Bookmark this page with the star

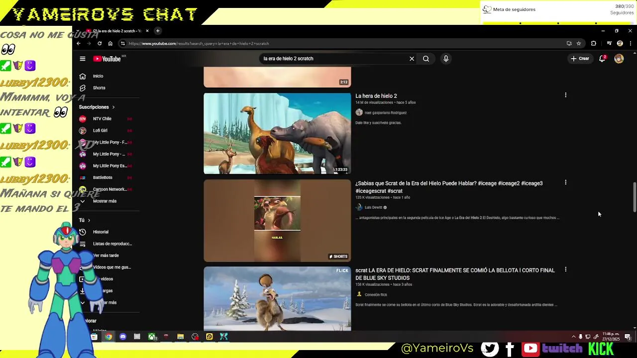579,43
